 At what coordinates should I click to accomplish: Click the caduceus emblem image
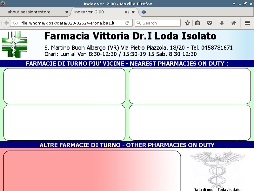click(217, 169)
